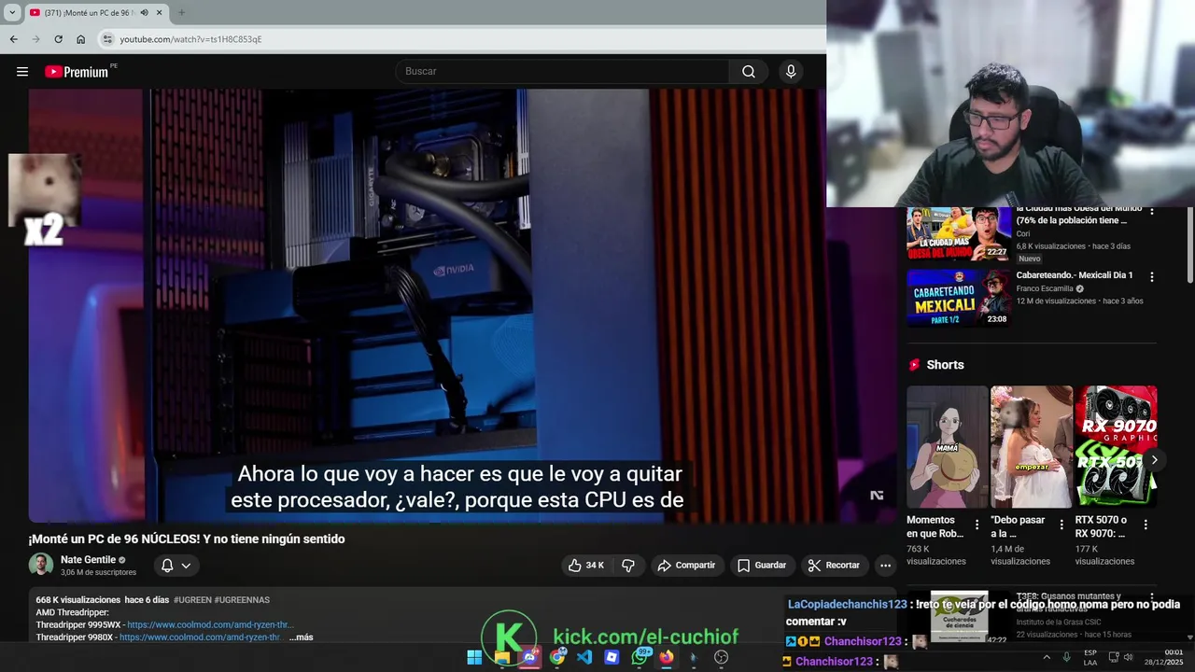
Task: Show next Shorts with arrow chevron
Action: pos(1154,459)
